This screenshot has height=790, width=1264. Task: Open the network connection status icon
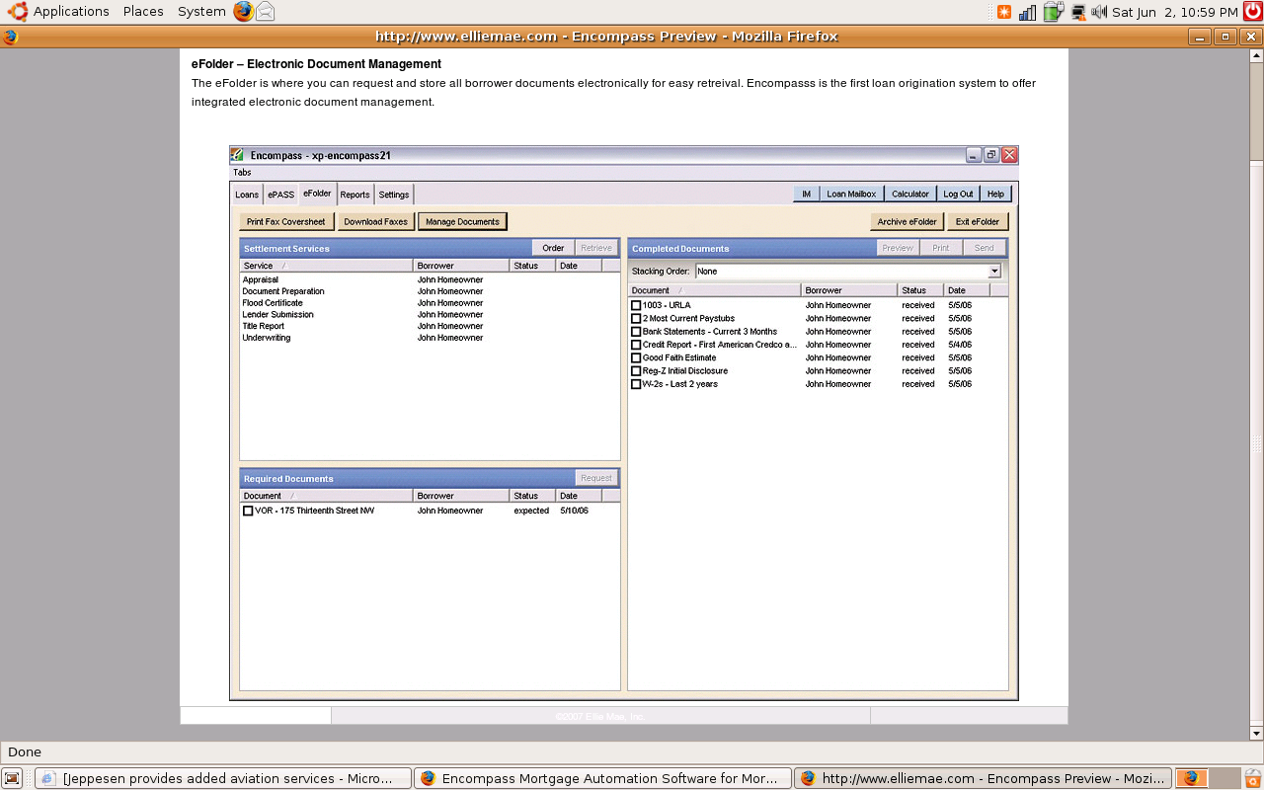point(1077,12)
